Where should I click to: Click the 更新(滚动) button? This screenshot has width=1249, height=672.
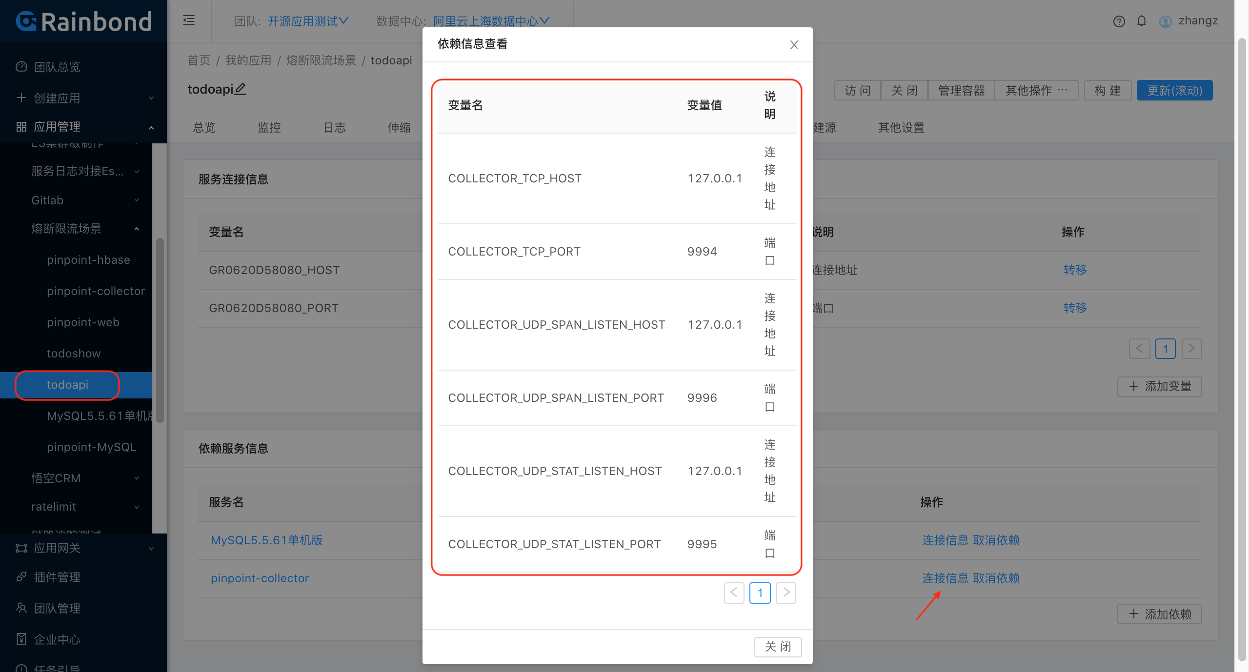pos(1174,91)
